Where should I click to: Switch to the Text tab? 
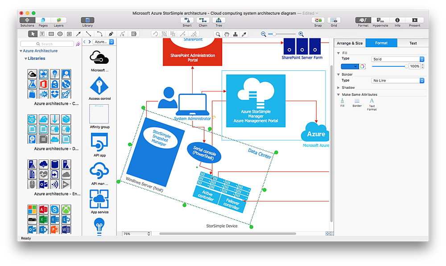pyautogui.click(x=413, y=43)
